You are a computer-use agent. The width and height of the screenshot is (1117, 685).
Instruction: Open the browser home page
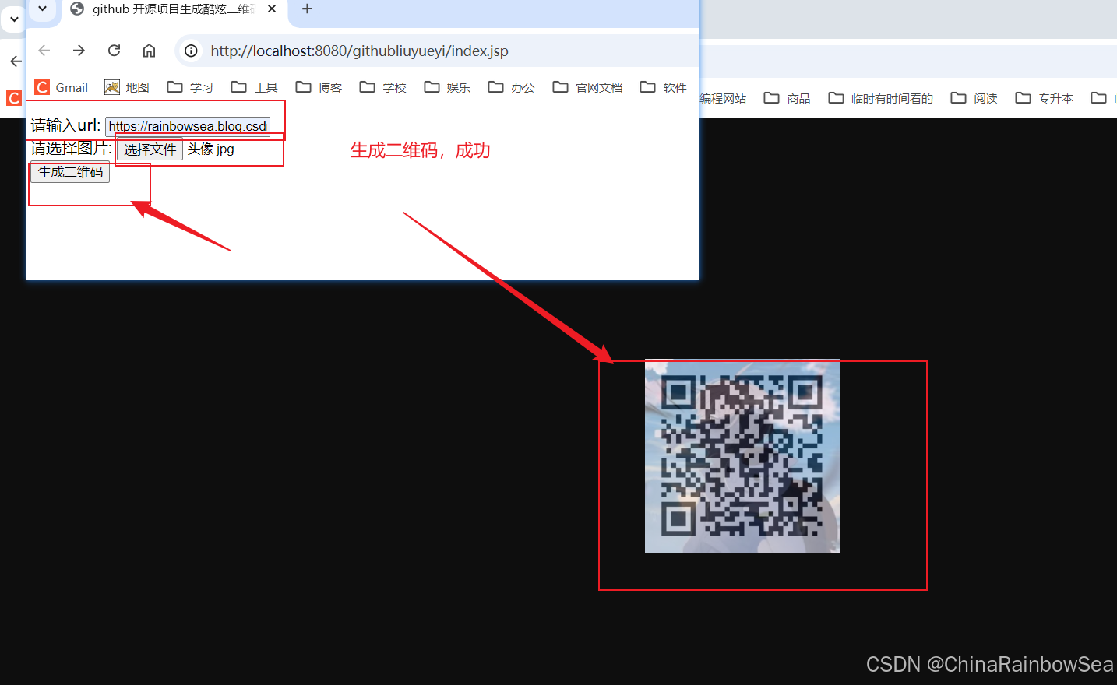pos(149,51)
